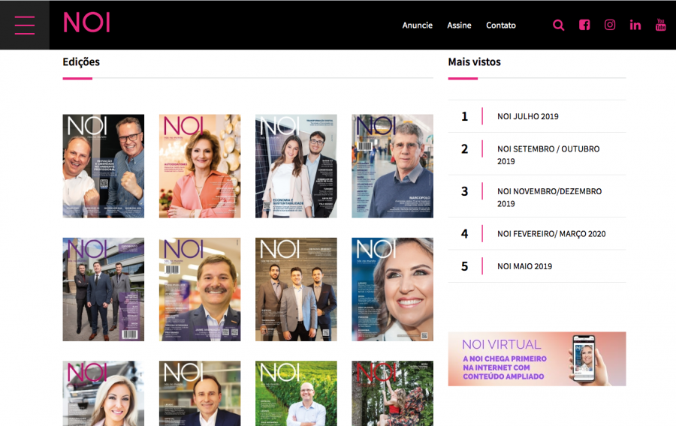The width and height of the screenshot is (676, 426).
Task: Click the NOI Virtual promotional banner
Action: 537,358
